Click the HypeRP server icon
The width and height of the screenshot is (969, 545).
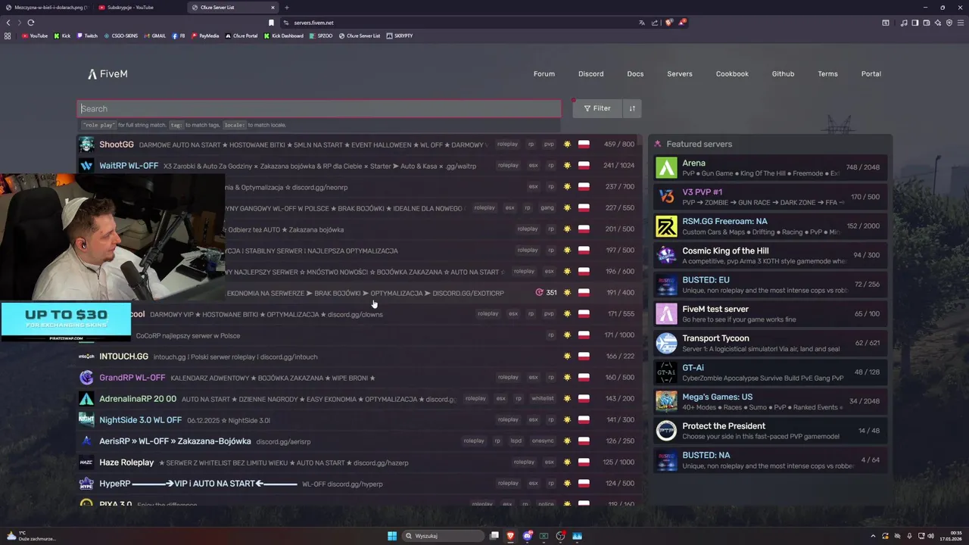click(x=86, y=483)
